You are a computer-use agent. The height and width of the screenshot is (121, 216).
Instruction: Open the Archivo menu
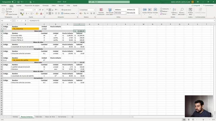click(x=4, y=6)
